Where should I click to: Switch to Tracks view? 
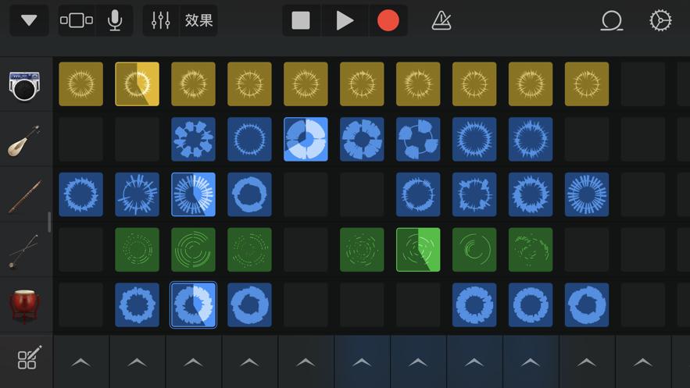pyautogui.click(x=77, y=21)
